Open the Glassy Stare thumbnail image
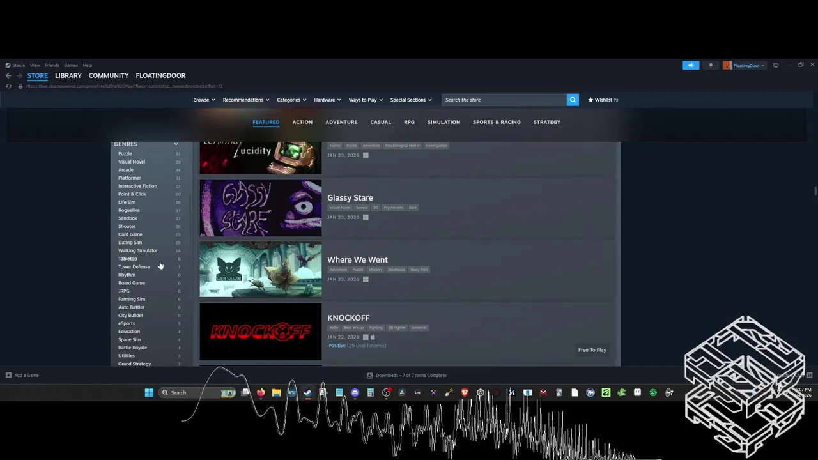 point(261,208)
